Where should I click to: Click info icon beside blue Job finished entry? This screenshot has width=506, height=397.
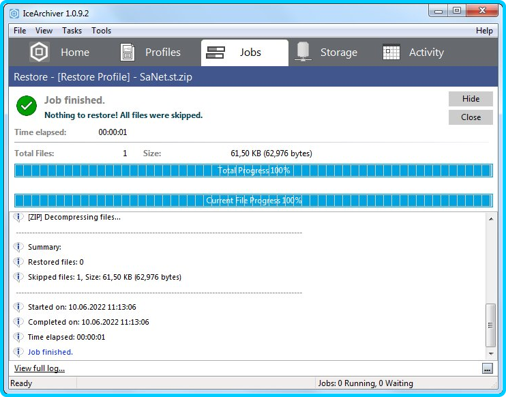(x=18, y=352)
